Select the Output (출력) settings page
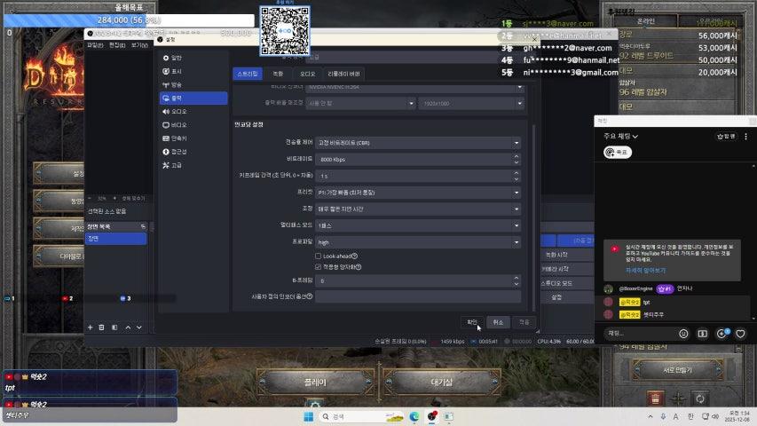Image resolution: width=757 pixels, height=426 pixels. click(193, 98)
